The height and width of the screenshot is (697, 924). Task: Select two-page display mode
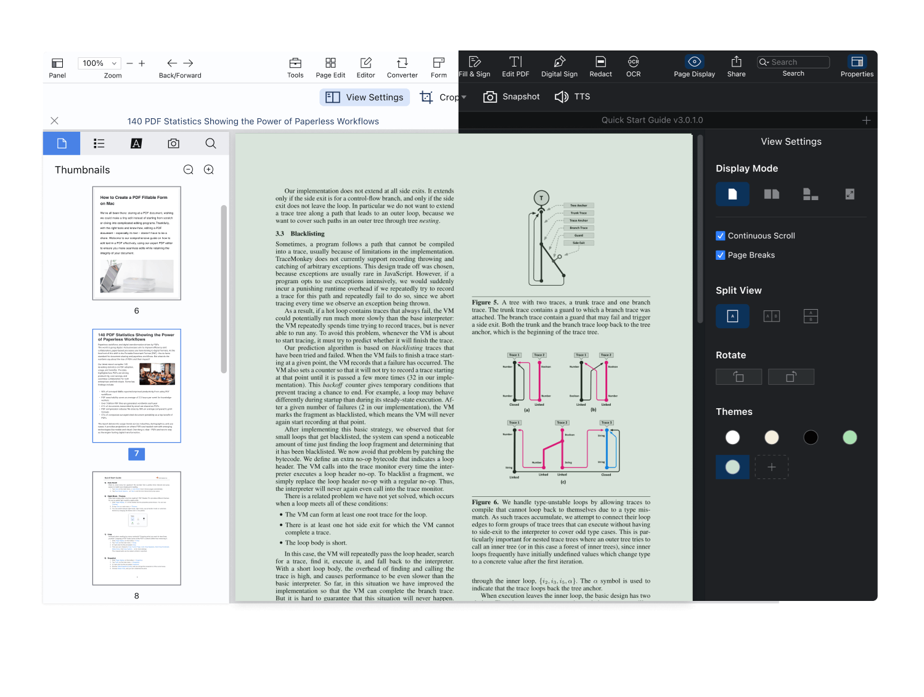click(771, 195)
